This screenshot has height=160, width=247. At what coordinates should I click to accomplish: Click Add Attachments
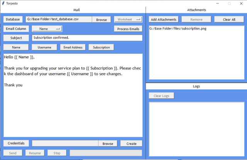pyautogui.click(x=164, y=19)
